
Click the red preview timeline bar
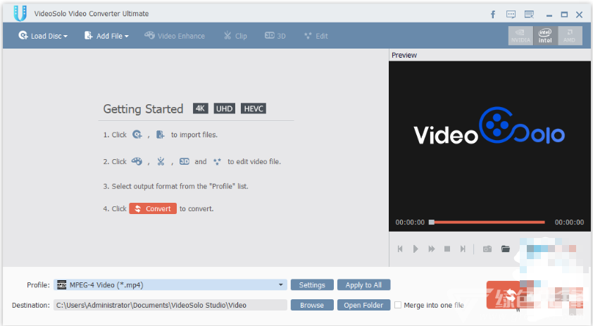click(x=489, y=222)
